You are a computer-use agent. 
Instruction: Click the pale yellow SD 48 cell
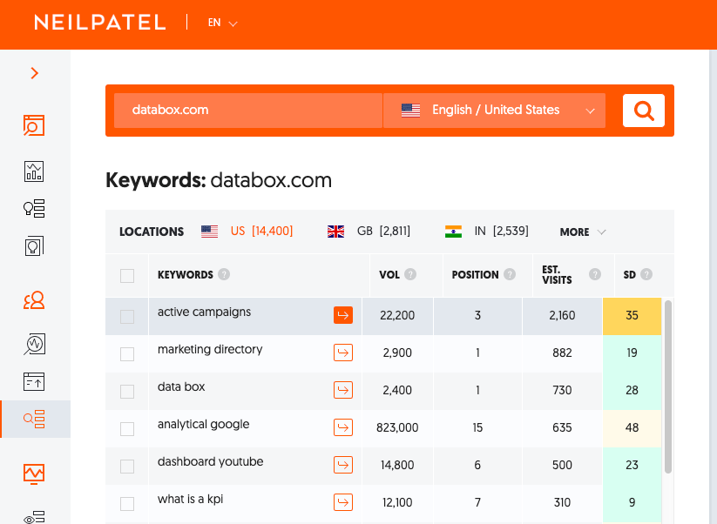pyautogui.click(x=632, y=428)
